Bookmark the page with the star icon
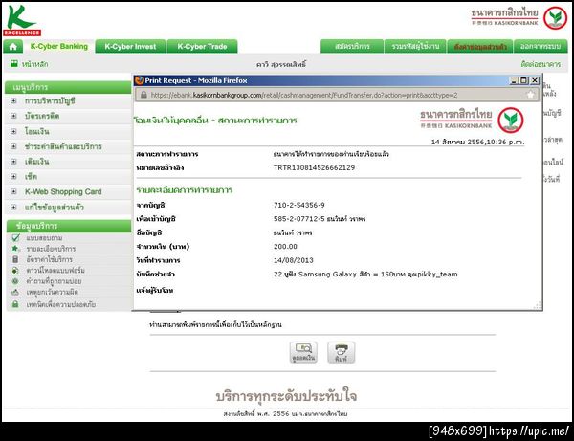 pos(530,95)
